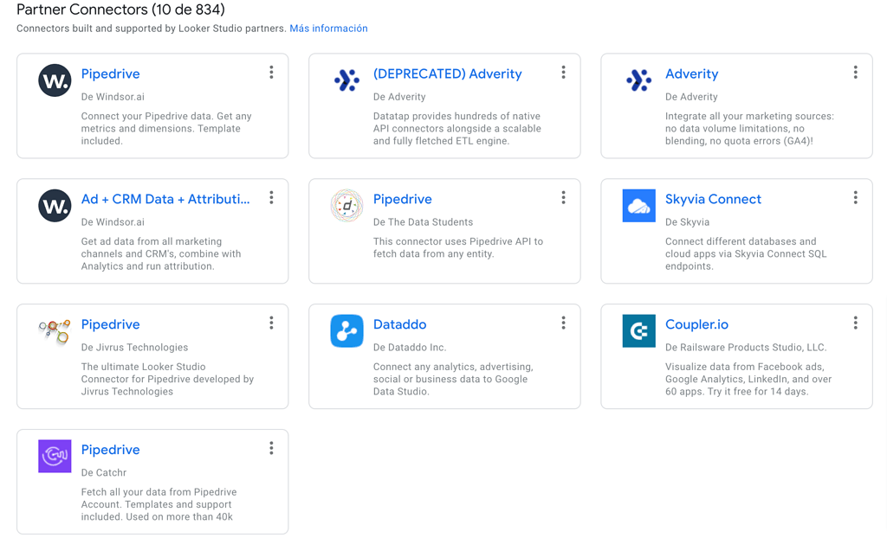Open the Coupler.io three-dot menu
This screenshot has height=544, width=887.
(856, 323)
